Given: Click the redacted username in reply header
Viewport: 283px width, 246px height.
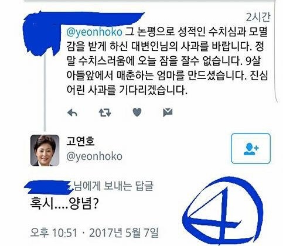Looking at the screenshot, I should point(47,187).
